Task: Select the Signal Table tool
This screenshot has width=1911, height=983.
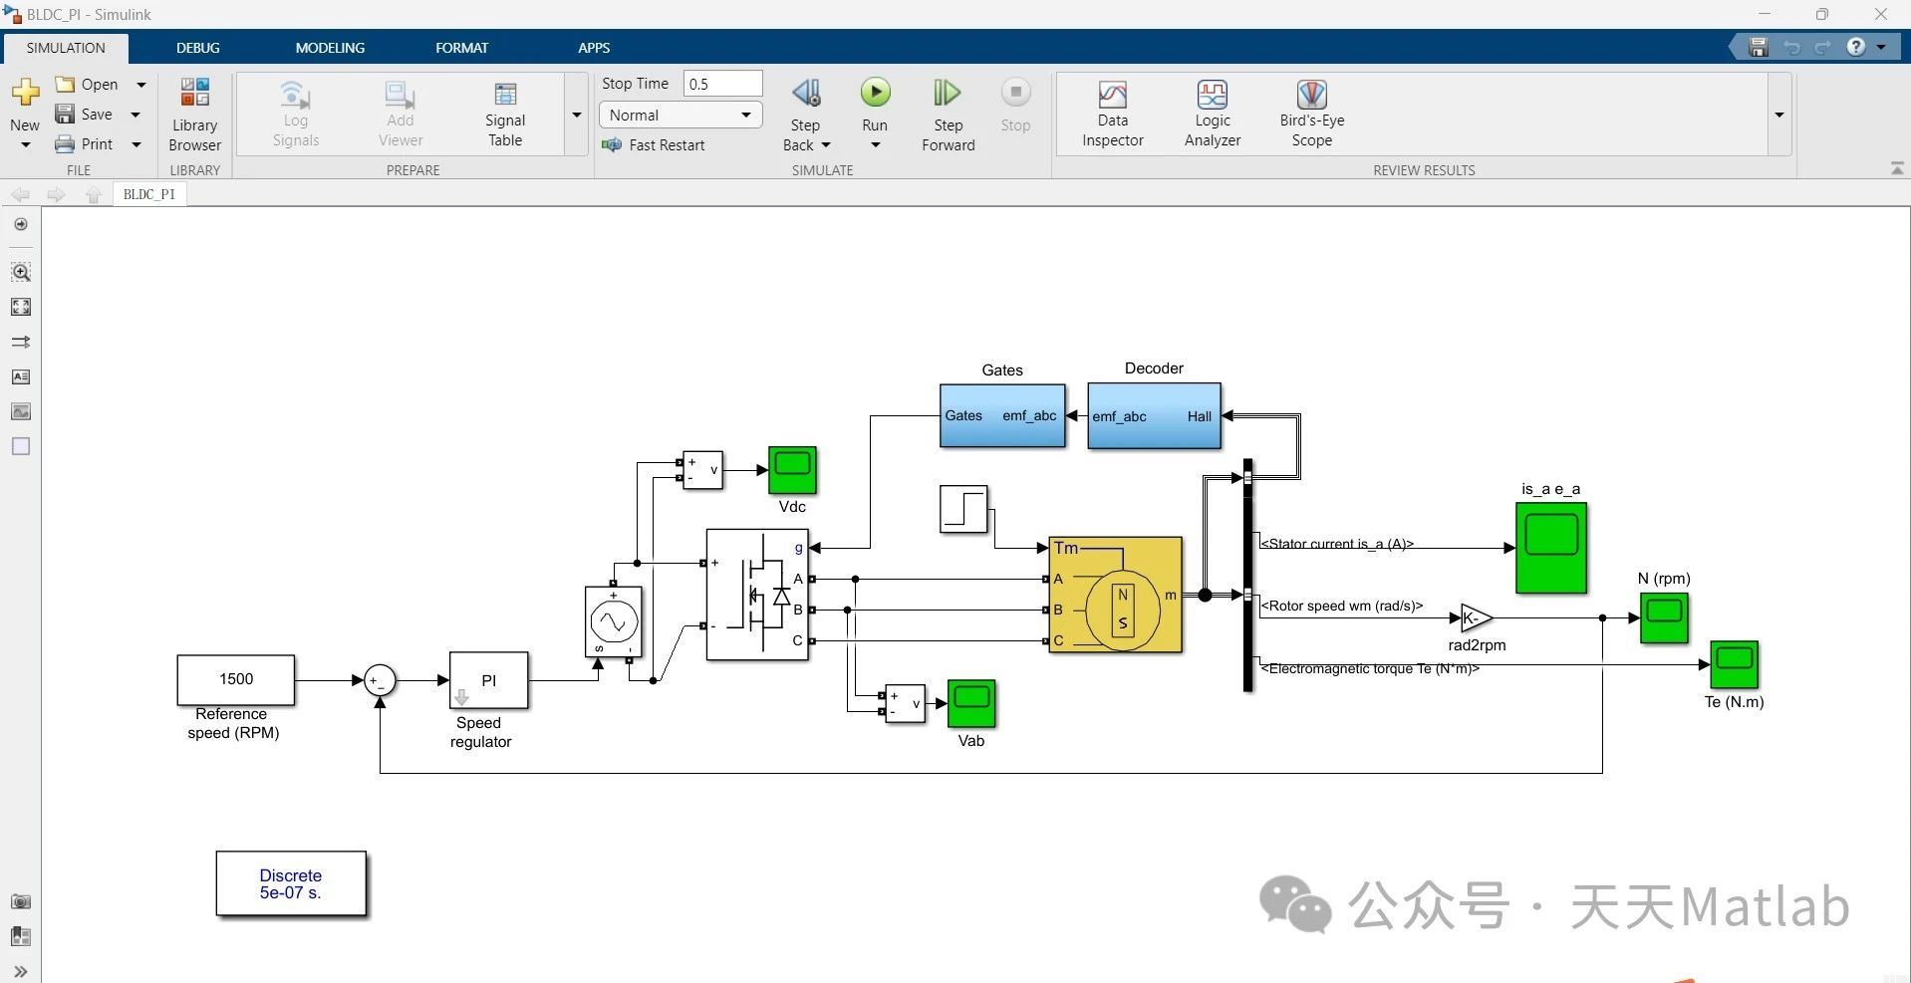Action: point(504,112)
